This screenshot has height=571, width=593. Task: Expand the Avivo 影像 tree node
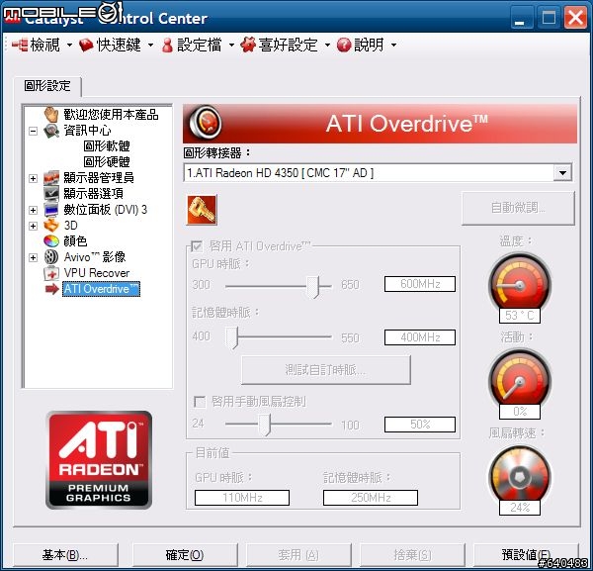[x=34, y=257]
